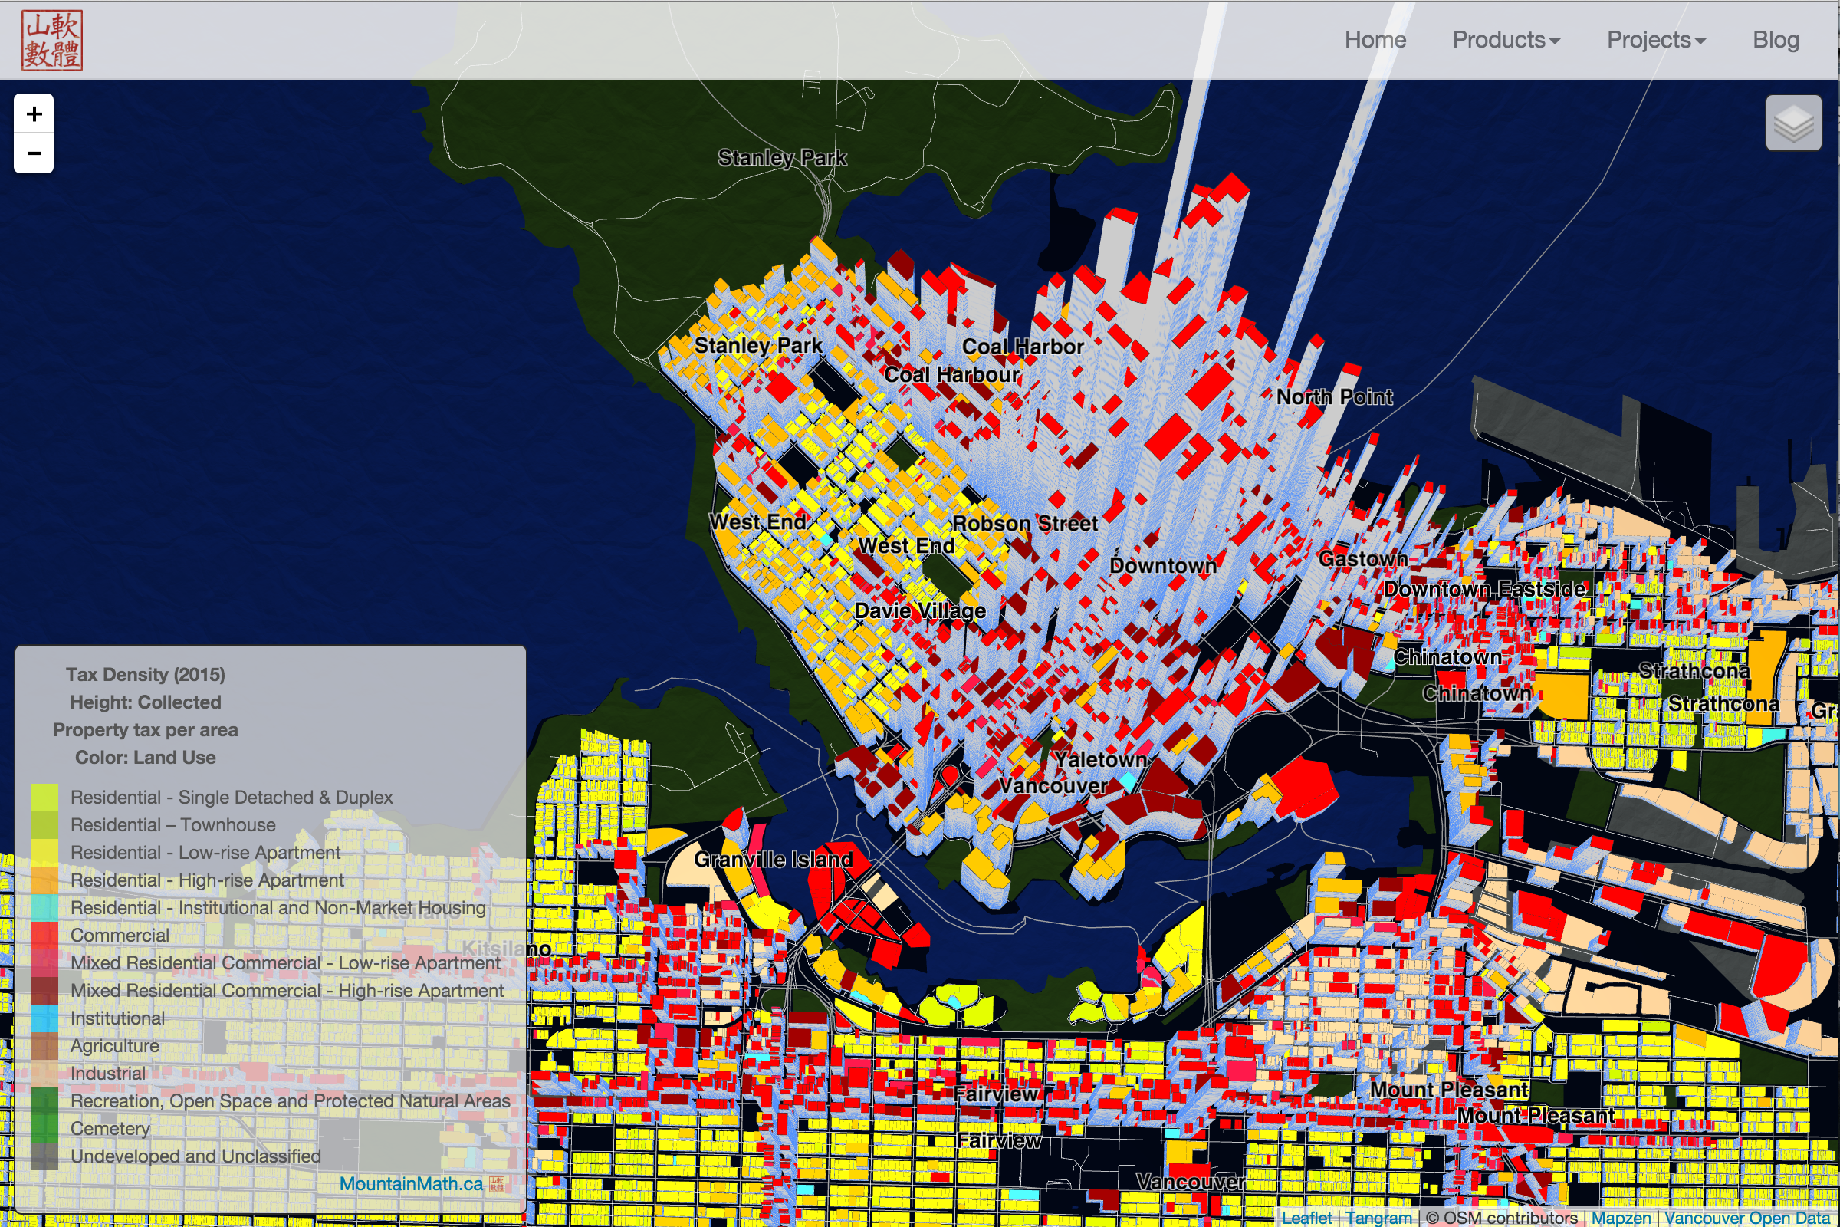1840x1227 pixels.
Task: Follow the Mapzen attribution link
Action: click(1620, 1218)
